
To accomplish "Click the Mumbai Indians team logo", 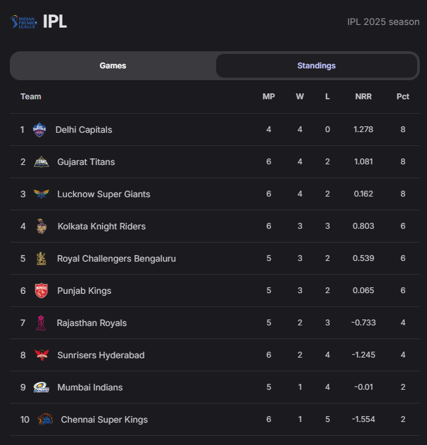I will [x=41, y=387].
